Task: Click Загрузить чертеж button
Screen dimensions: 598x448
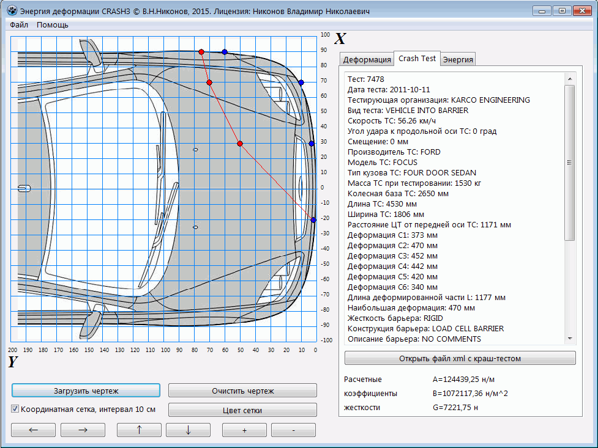Action: click(x=86, y=391)
